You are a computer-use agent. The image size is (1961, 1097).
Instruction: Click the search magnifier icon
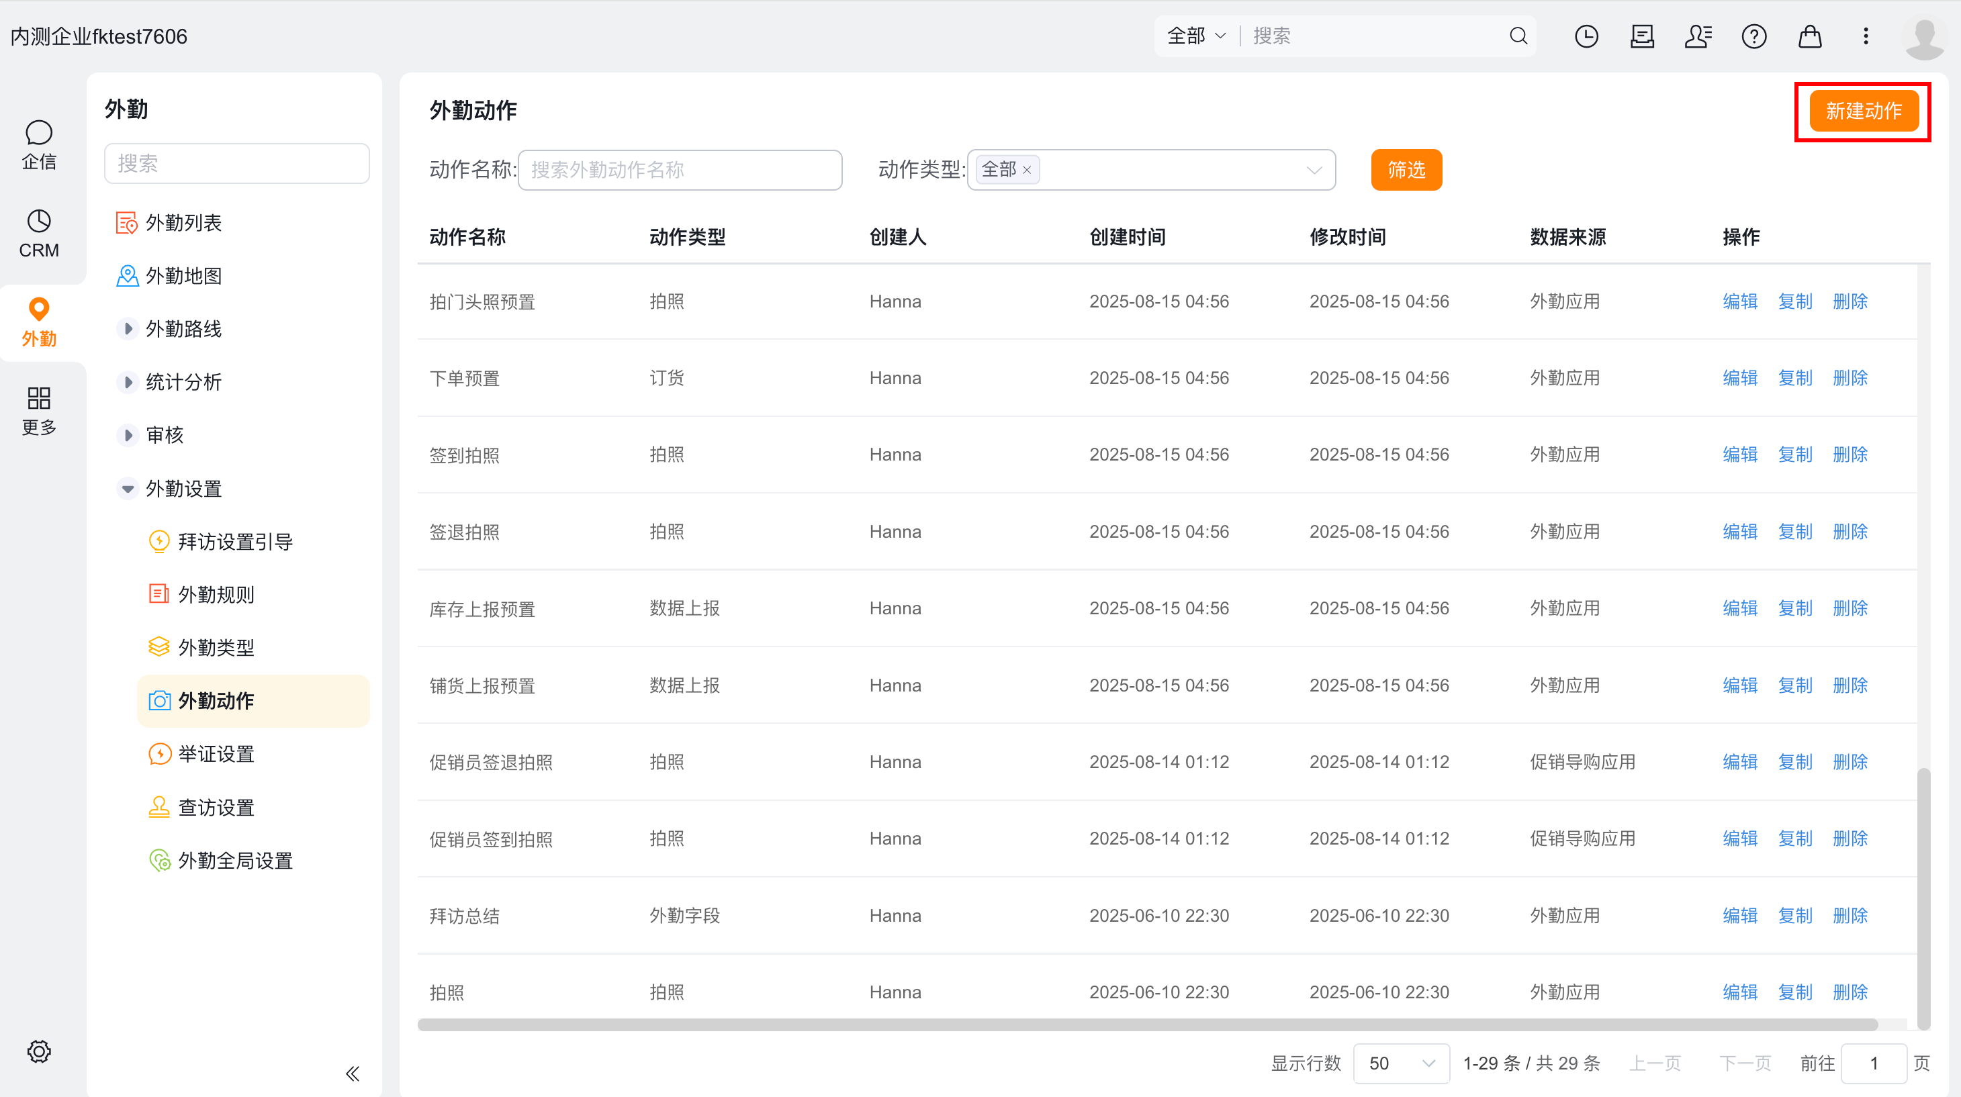click(x=1518, y=36)
